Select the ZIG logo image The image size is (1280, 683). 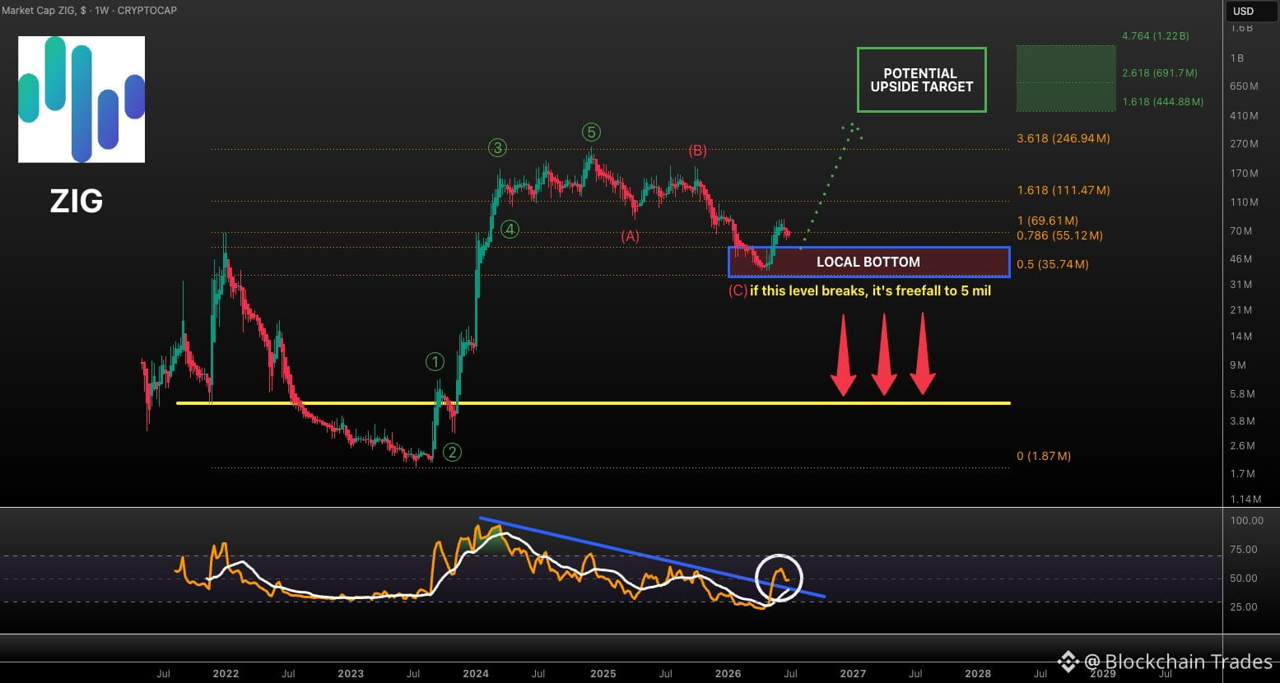tap(81, 99)
